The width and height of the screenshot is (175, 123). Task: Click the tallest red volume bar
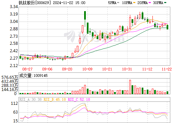[130, 87]
